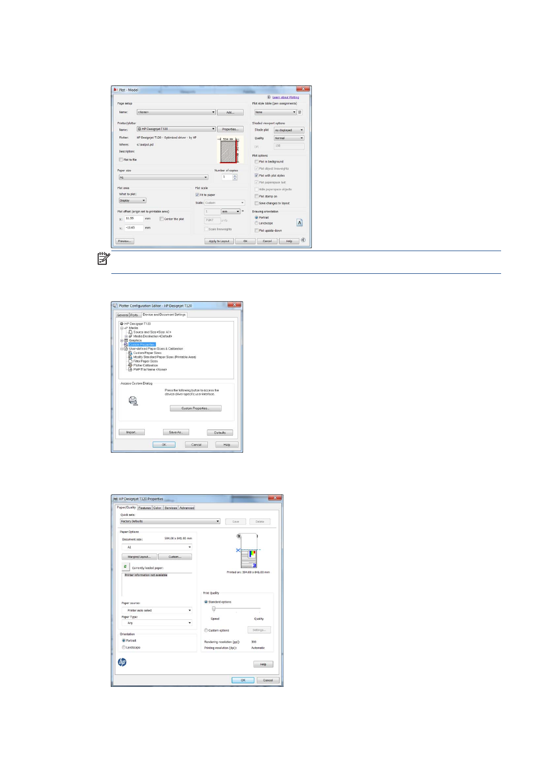542x767 pixels.
Task: Enable the Plot to file checkbox
Action: click(x=120, y=160)
